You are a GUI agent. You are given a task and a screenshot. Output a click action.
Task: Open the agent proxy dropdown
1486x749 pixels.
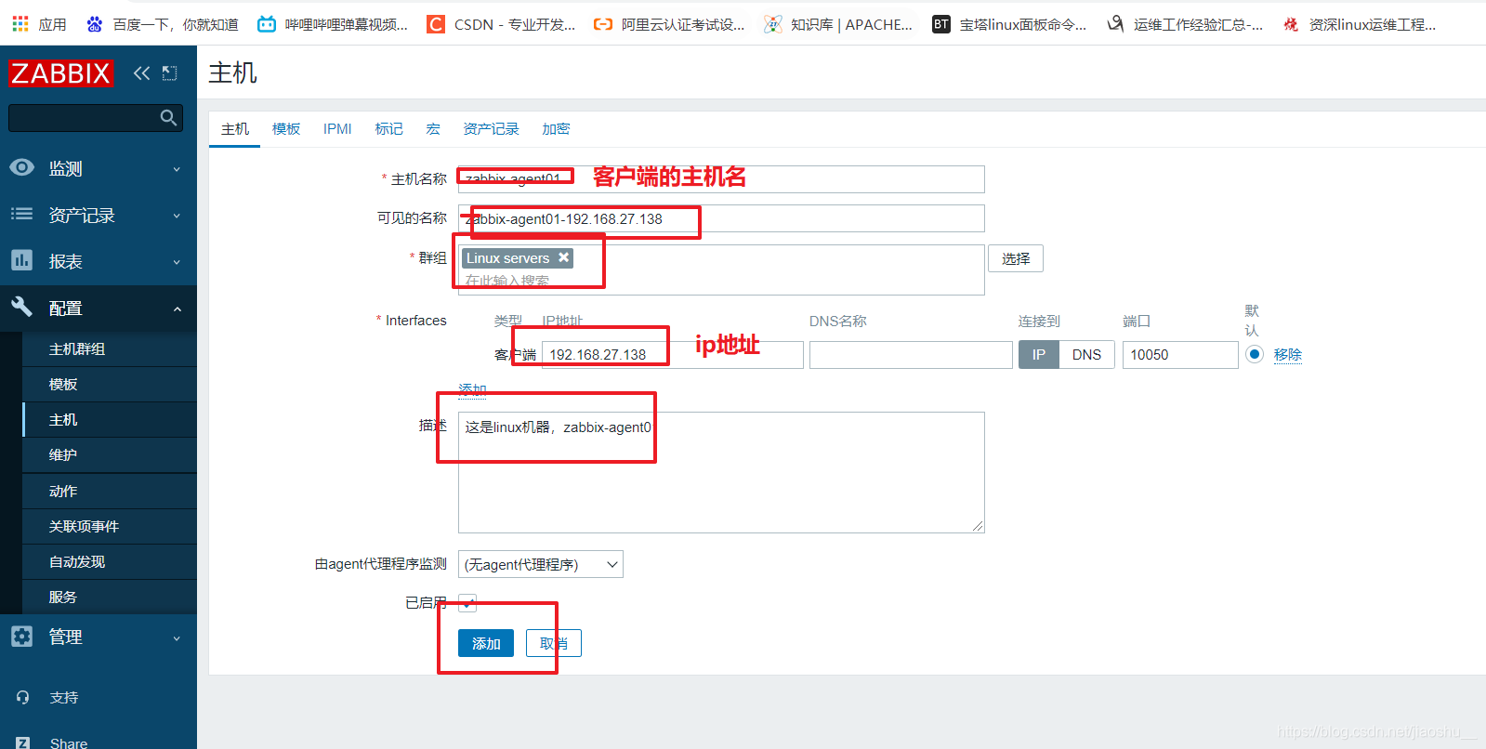541,564
